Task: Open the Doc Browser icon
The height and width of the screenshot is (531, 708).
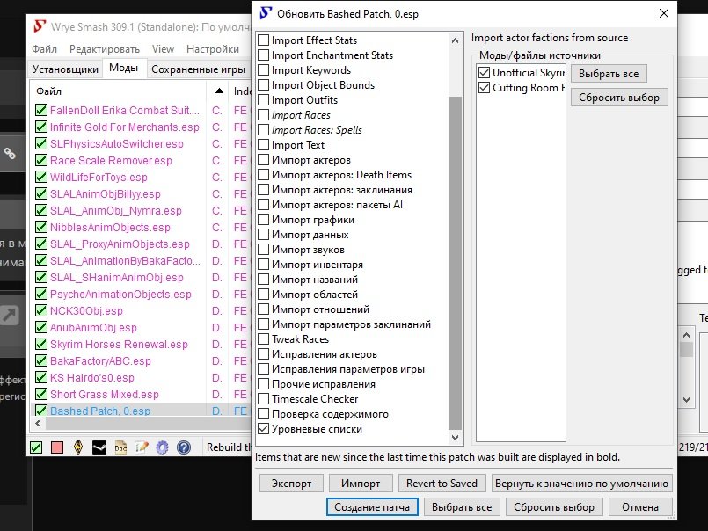Action: pos(120,447)
